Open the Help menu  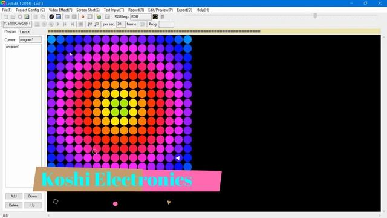[203, 10]
